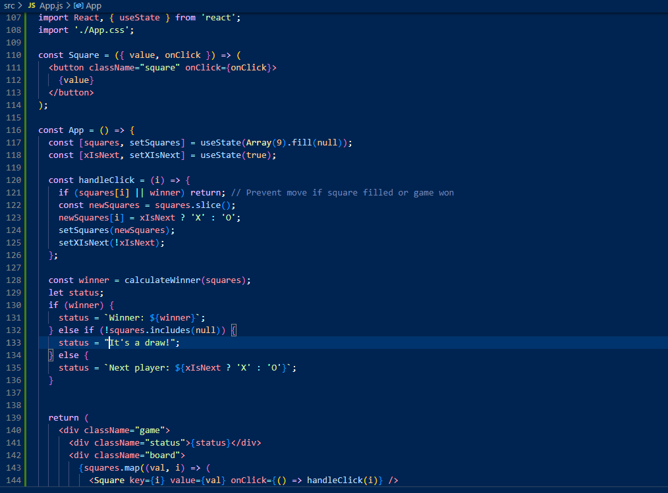Click 'let status;' declaration
This screenshot has width=668, height=493.
pyautogui.click(x=76, y=293)
